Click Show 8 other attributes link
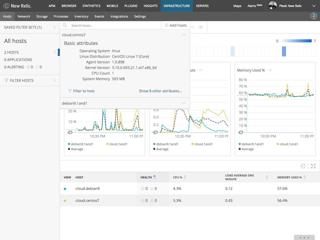Viewport: 320px width, 240px height. (x=160, y=91)
